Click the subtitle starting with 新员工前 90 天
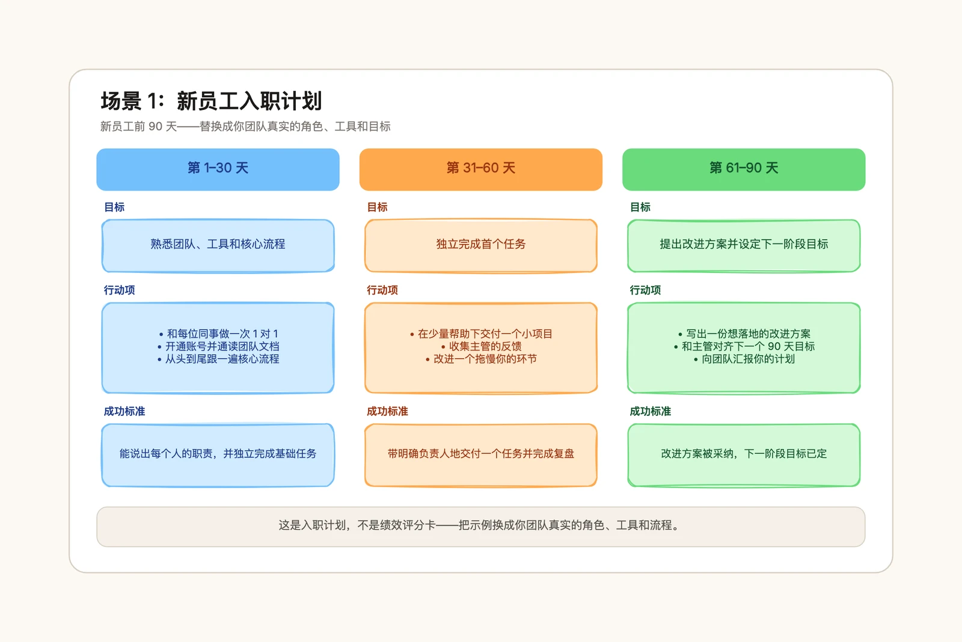This screenshot has height=642, width=962. point(245,127)
